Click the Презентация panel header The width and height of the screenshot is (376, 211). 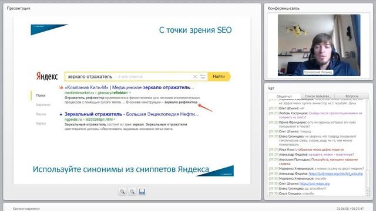pos(18,8)
